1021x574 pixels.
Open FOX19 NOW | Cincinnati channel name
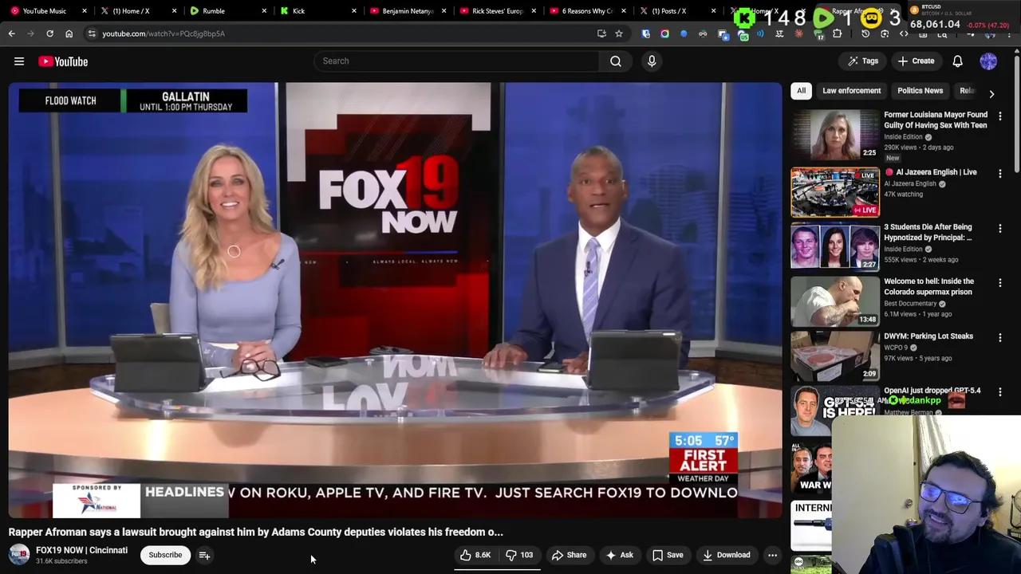tap(81, 550)
